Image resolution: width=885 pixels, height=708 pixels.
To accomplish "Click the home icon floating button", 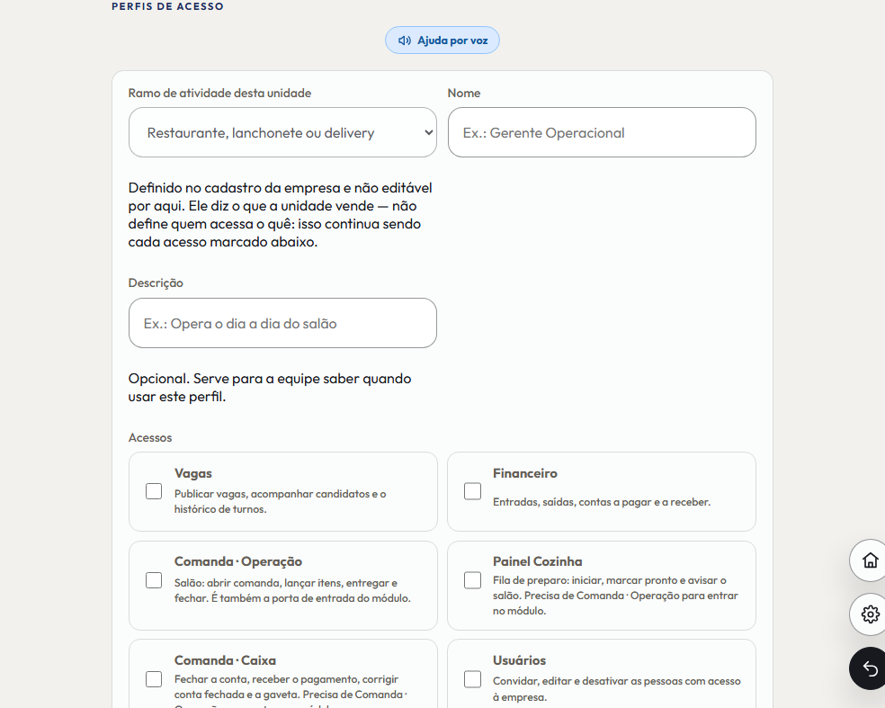I will coord(870,560).
